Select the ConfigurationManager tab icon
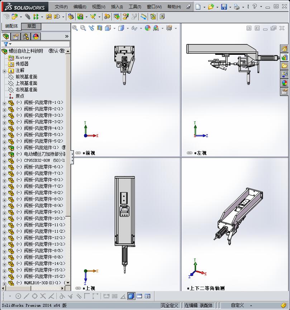 pos(26,37)
